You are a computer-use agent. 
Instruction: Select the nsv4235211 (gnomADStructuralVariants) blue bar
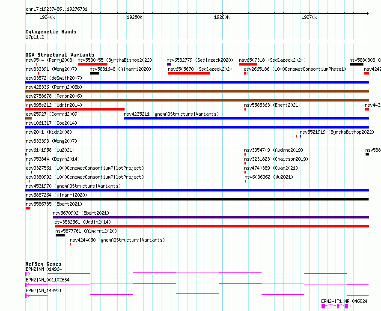point(247,118)
